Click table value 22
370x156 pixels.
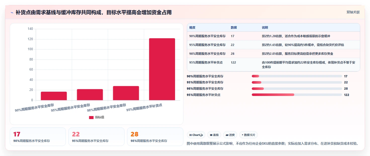(x=232, y=45)
